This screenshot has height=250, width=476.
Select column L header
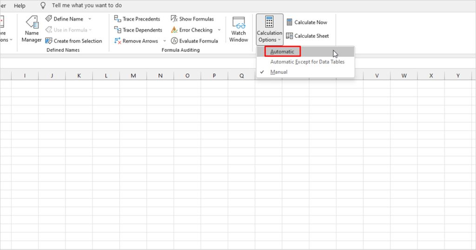(x=106, y=76)
